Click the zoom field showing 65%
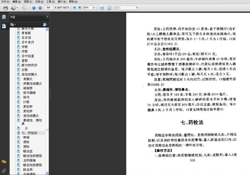The height and width of the screenshot is (175, 250). 88,7
